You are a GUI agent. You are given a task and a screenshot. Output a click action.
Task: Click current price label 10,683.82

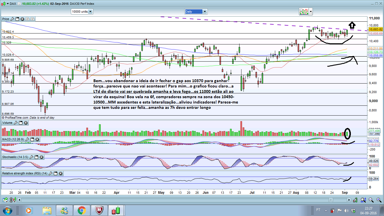(x=376, y=29)
